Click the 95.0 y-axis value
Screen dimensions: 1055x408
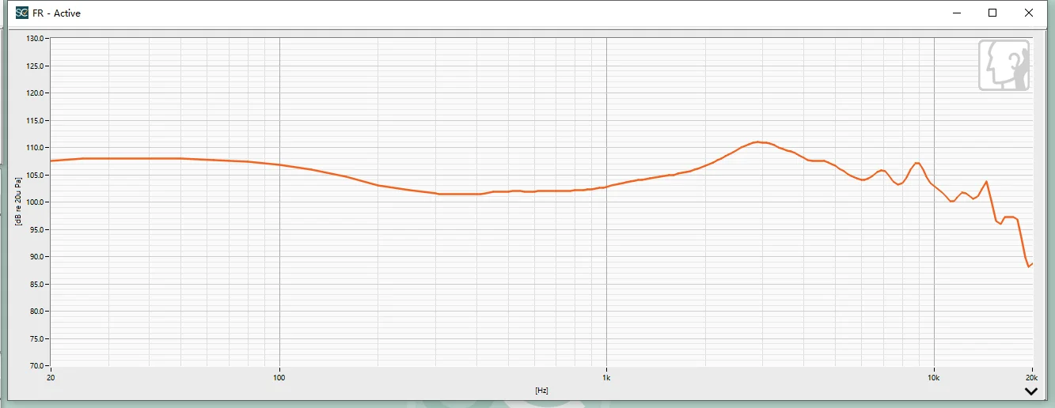[38, 229]
